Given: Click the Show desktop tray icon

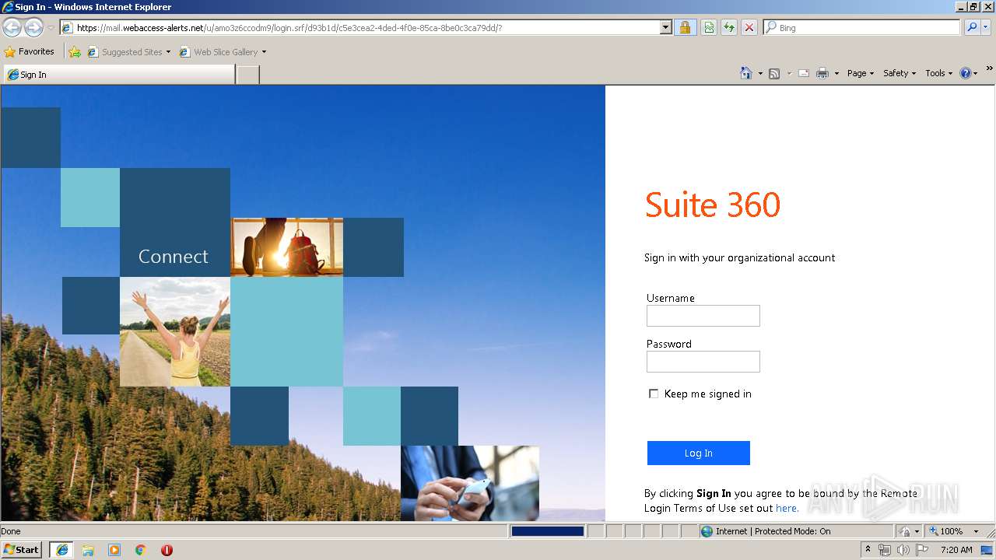Looking at the screenshot, I should click(x=987, y=550).
